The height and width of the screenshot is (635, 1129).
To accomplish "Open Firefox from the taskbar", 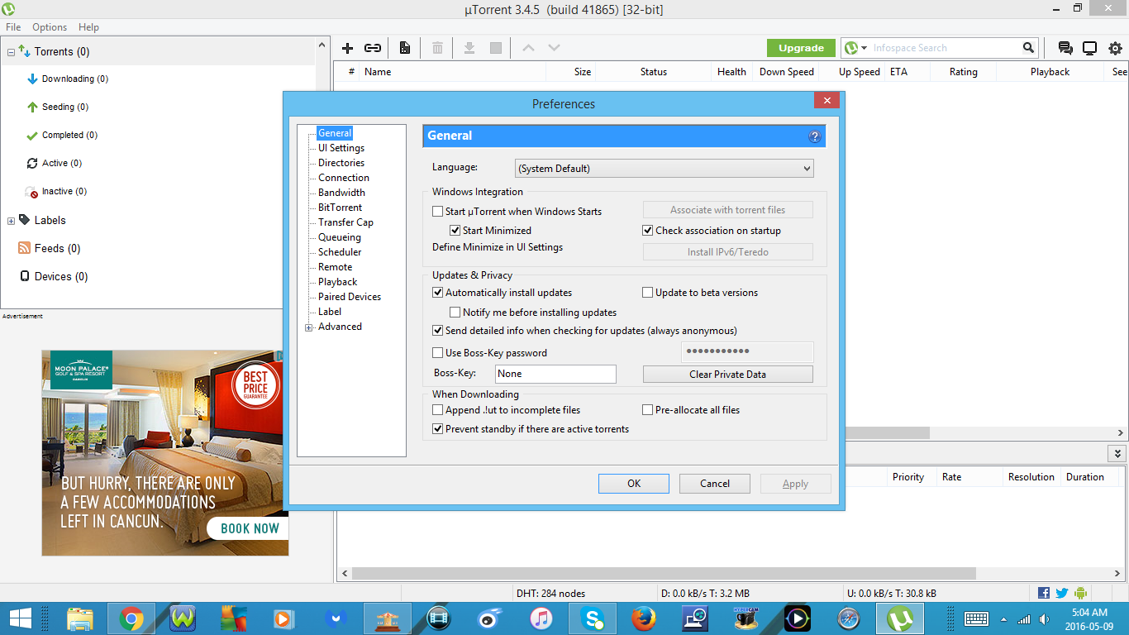I will point(643,618).
